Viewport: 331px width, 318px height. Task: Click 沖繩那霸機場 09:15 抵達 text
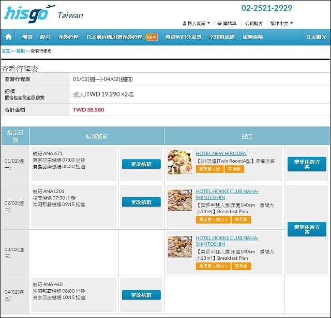[58, 204]
